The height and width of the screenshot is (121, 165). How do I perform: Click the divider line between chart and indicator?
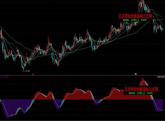[82, 75]
